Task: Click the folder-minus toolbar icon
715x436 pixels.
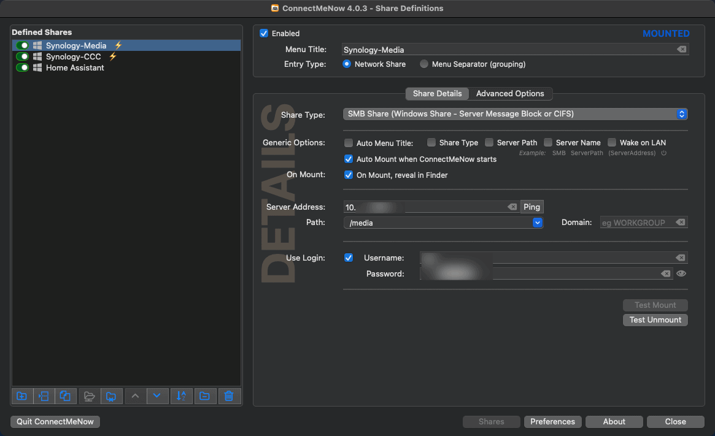Action: point(205,396)
